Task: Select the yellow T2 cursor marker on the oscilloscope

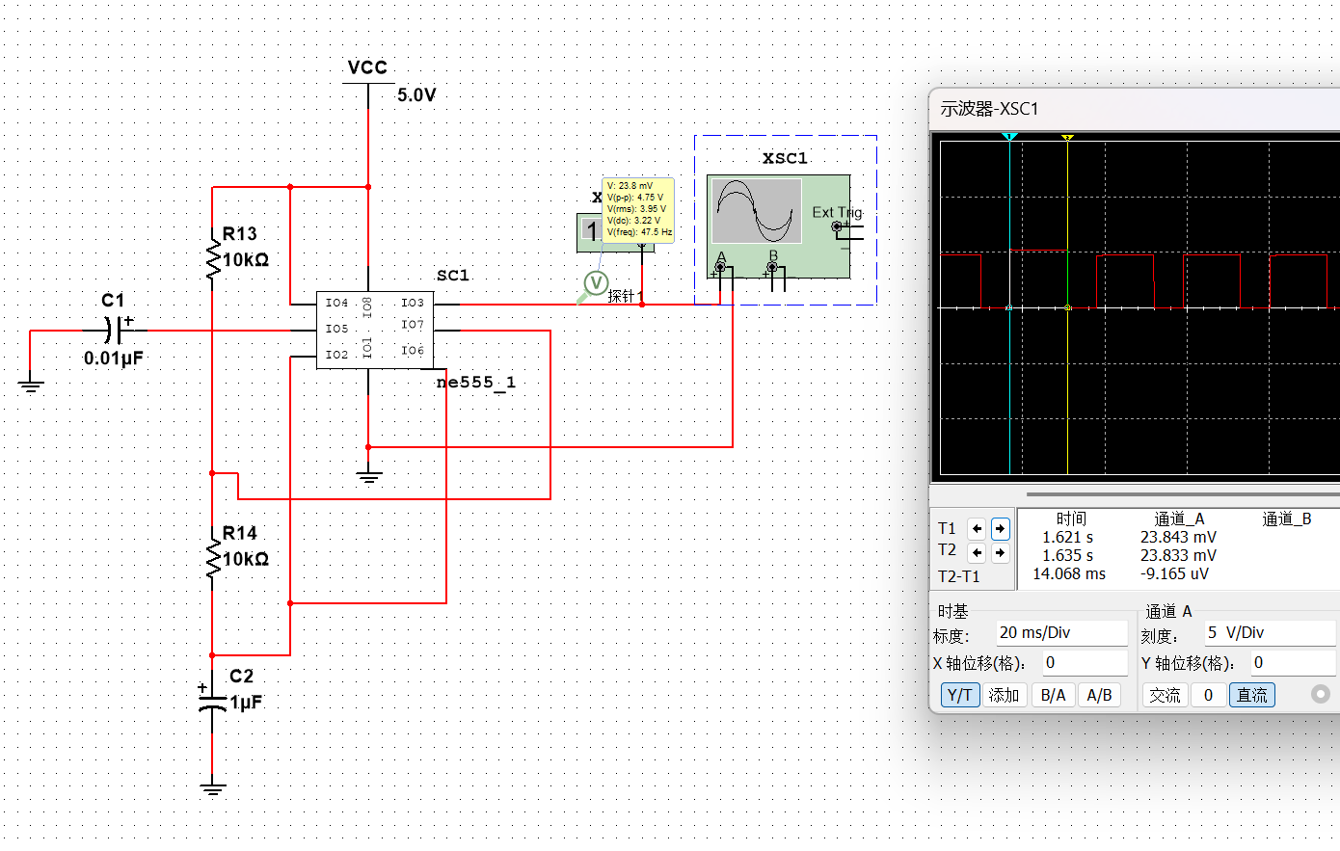Action: pos(1067,137)
